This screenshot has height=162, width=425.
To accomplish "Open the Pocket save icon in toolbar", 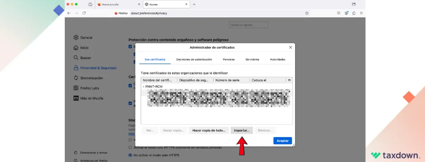I will [339, 13].
